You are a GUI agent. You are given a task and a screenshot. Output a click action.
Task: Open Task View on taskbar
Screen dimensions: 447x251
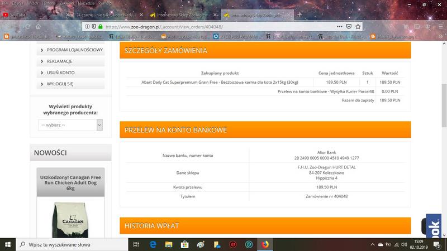pos(136,244)
